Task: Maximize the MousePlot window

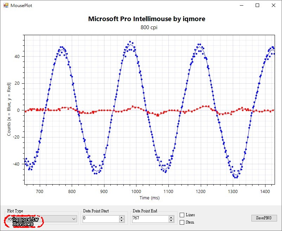Action: tap(257, 5)
